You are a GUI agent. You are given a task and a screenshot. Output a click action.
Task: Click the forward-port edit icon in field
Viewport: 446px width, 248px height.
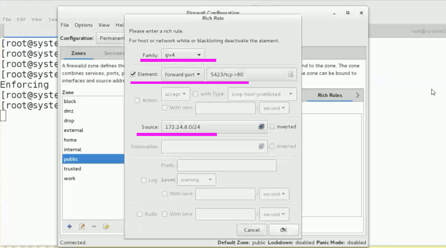pos(290,74)
